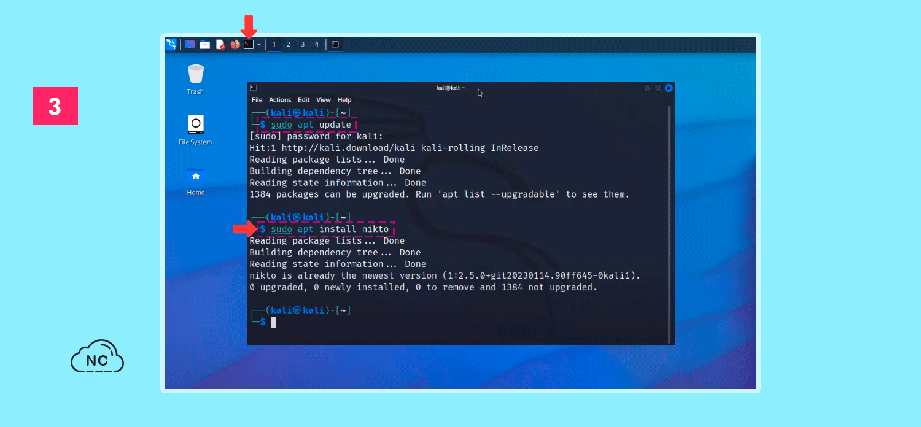Click the "Hit:1 http://kali.download/kali" output line

[x=394, y=148]
